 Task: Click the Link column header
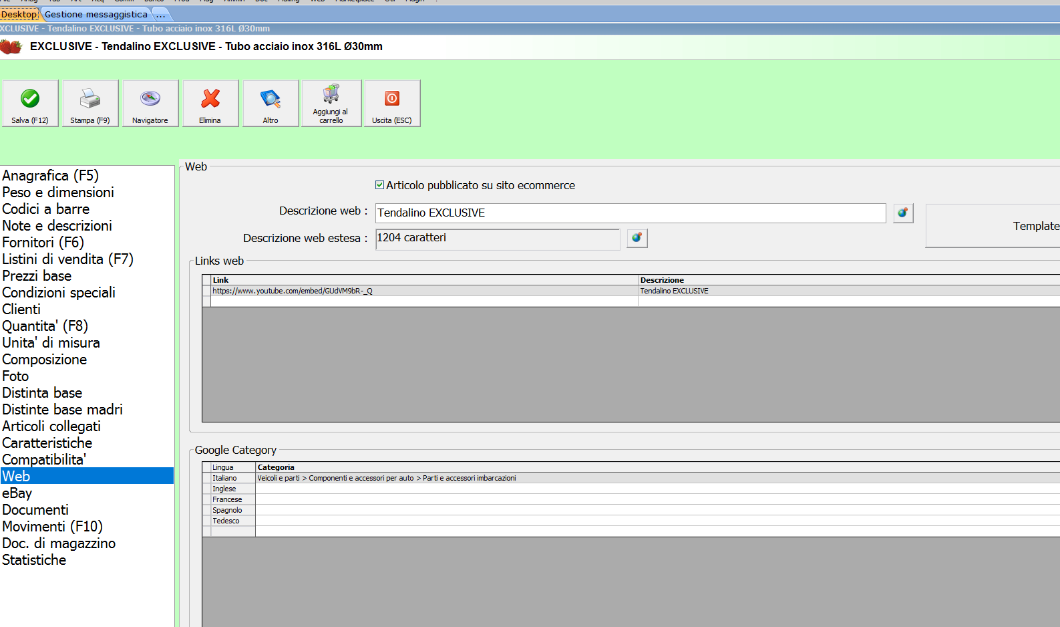pyautogui.click(x=425, y=280)
